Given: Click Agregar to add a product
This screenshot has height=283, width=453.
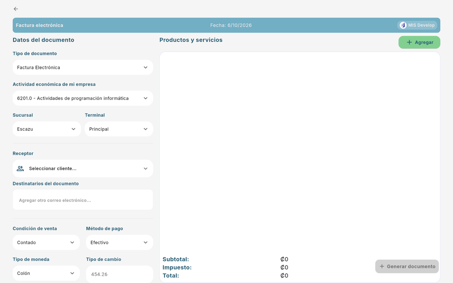Looking at the screenshot, I should coord(419,42).
